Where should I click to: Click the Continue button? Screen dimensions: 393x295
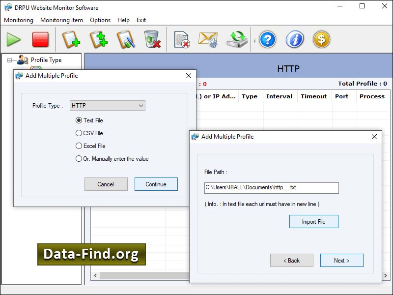156,184
